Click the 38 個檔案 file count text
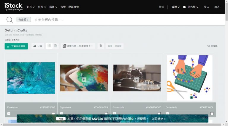228x126 pixels. click(x=212, y=46)
